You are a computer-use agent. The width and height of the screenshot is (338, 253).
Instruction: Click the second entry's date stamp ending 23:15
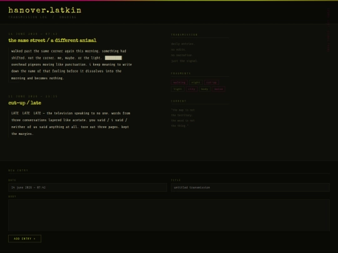pos(33,96)
